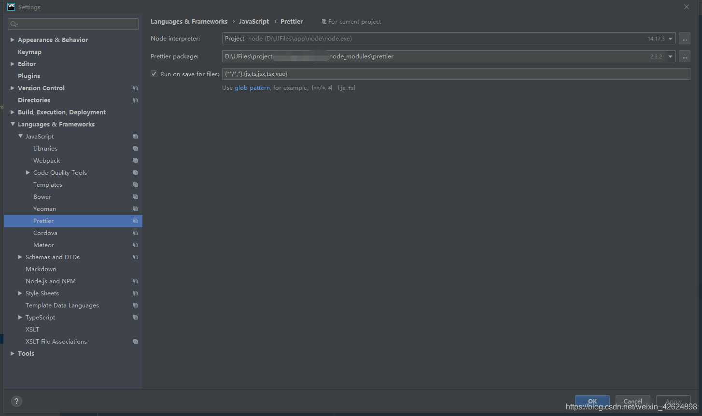The width and height of the screenshot is (702, 416).
Task: Click the Apply button
Action: point(674,402)
